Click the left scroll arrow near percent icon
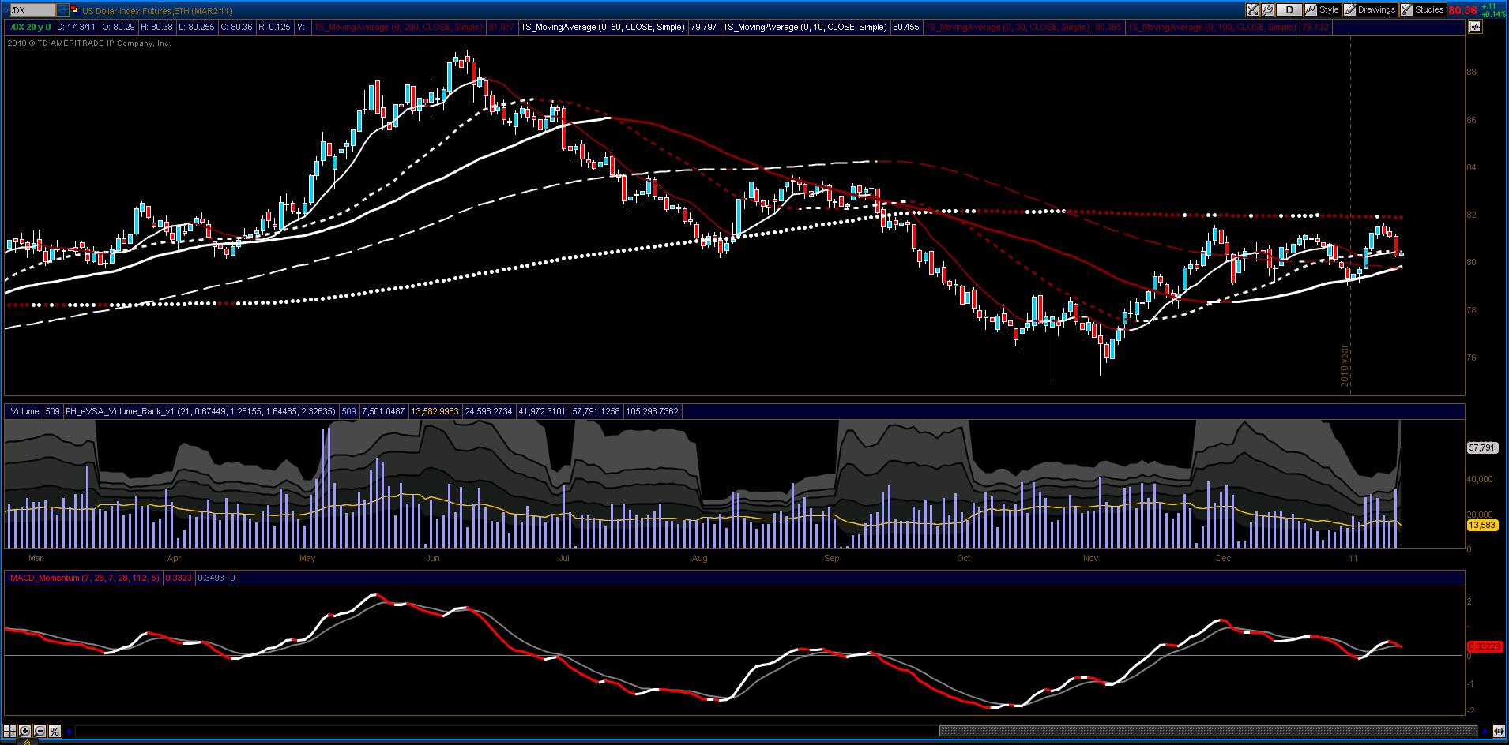Viewport: 1509px width, 745px height. [x=69, y=731]
